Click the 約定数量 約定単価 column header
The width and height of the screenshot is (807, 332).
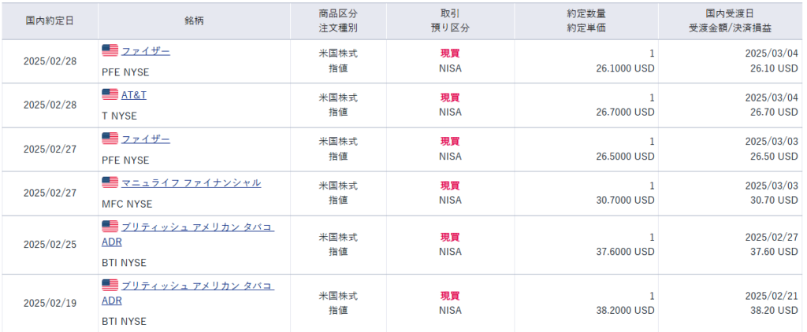(586, 20)
